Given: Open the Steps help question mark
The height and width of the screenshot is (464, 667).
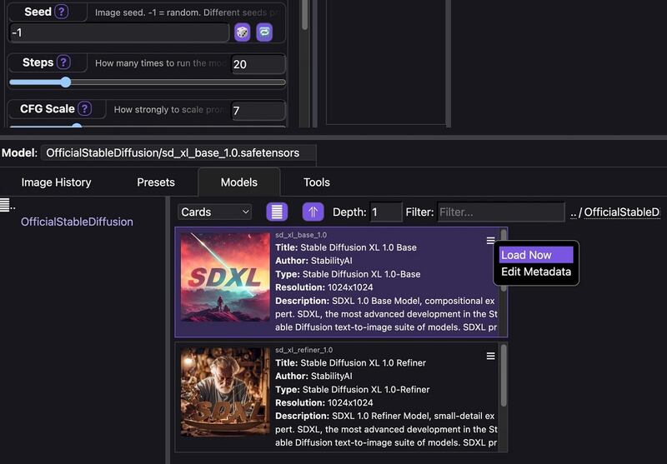Looking at the screenshot, I should point(63,62).
